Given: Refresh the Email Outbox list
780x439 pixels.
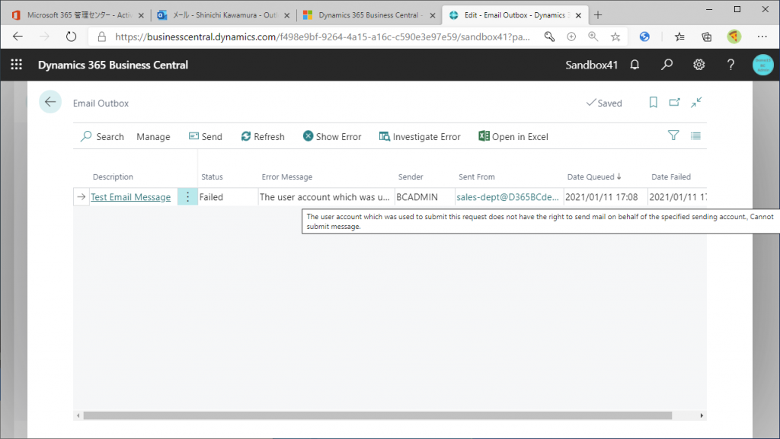Looking at the screenshot, I should (263, 136).
